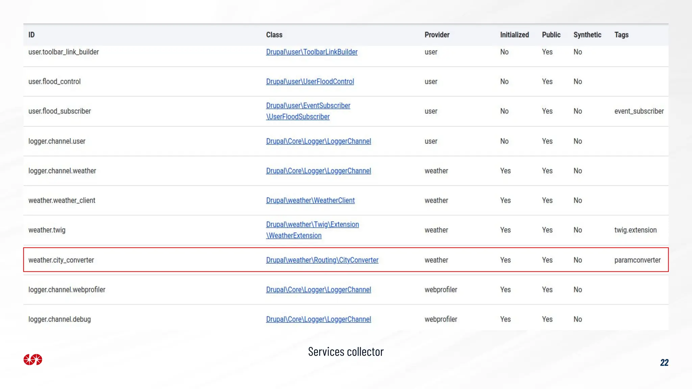Open the LoggerChannel link in logger.channel.debug row
The image size is (692, 389).
pyautogui.click(x=318, y=319)
